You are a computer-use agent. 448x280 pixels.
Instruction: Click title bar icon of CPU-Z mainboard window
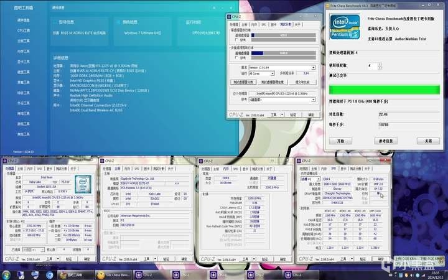pos(103,161)
